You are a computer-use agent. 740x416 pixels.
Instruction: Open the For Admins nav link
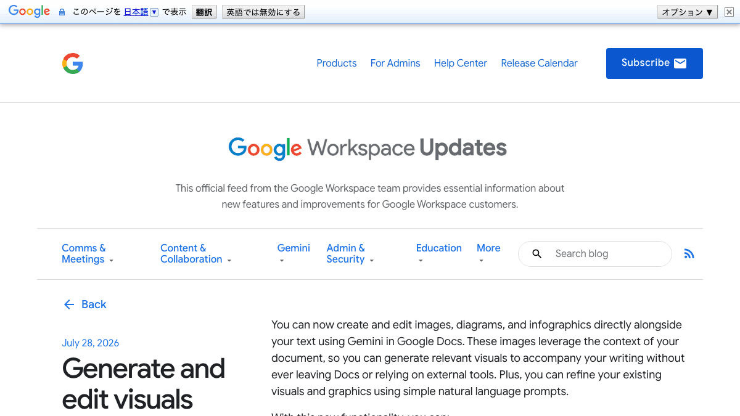click(395, 63)
